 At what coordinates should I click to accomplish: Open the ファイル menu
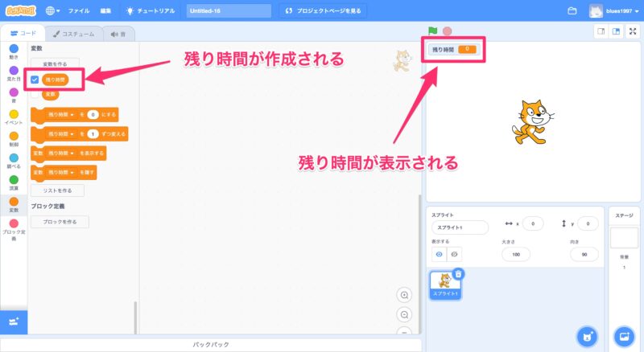tap(78, 11)
